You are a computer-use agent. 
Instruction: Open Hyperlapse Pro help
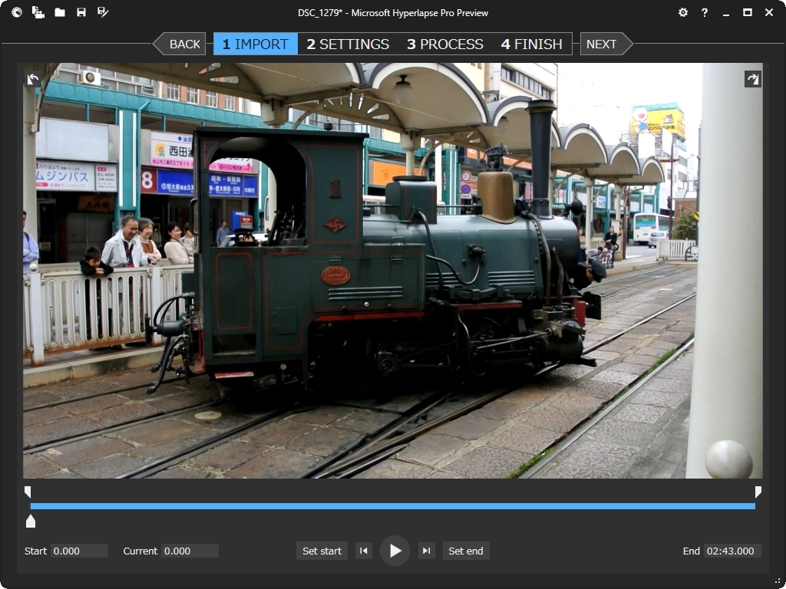click(704, 12)
